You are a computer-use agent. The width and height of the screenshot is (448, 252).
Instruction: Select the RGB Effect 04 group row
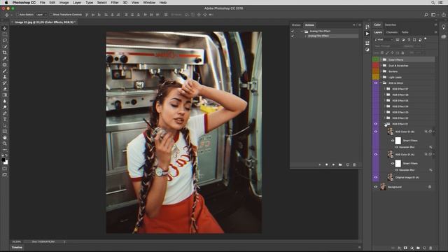tap(407, 106)
